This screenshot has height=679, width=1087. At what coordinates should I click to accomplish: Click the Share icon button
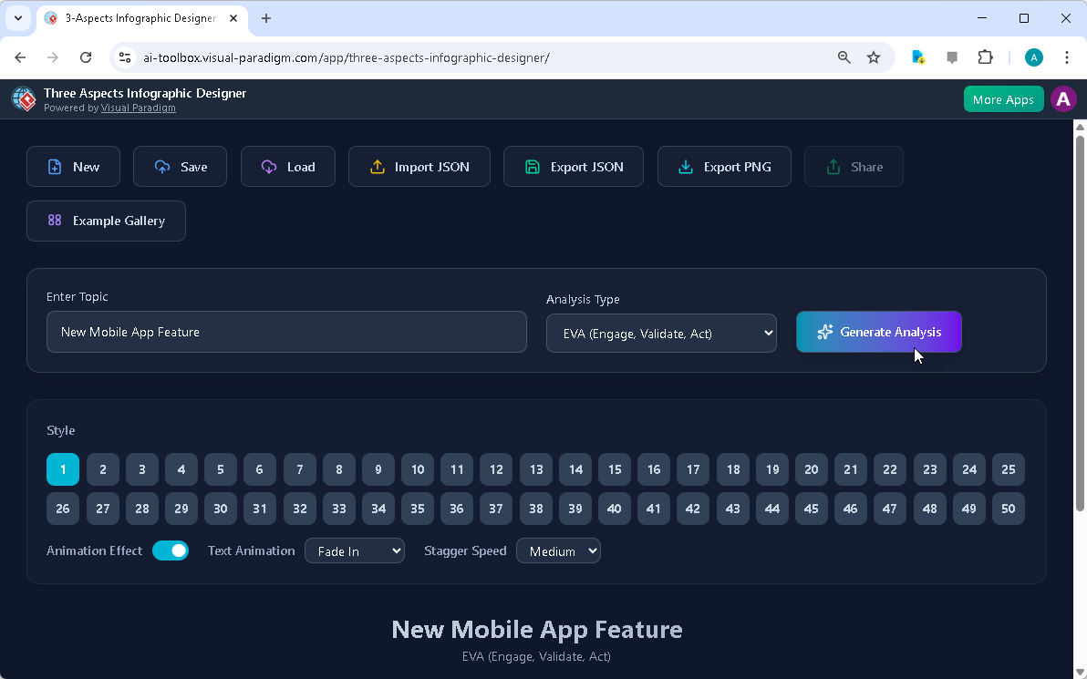pyautogui.click(x=834, y=166)
